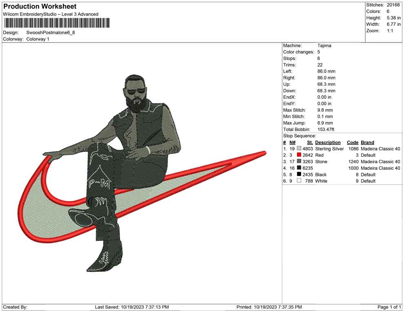Click the Min Stitch value '0.1 mm'
Image resolution: width=404 pixels, height=311 pixels.
point(325,116)
